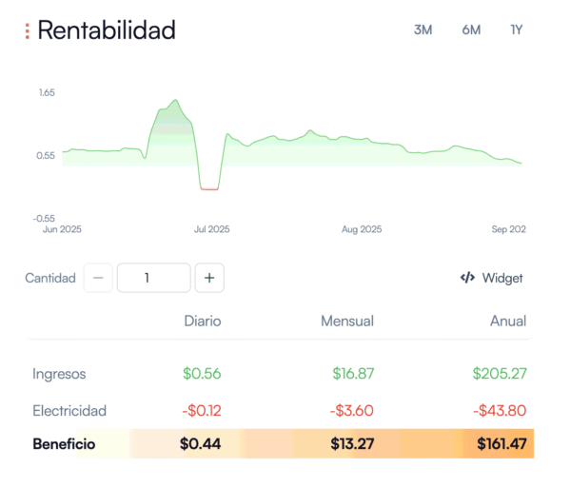Increase quantity with plus button
This screenshot has width=571, height=488.
pos(209,278)
